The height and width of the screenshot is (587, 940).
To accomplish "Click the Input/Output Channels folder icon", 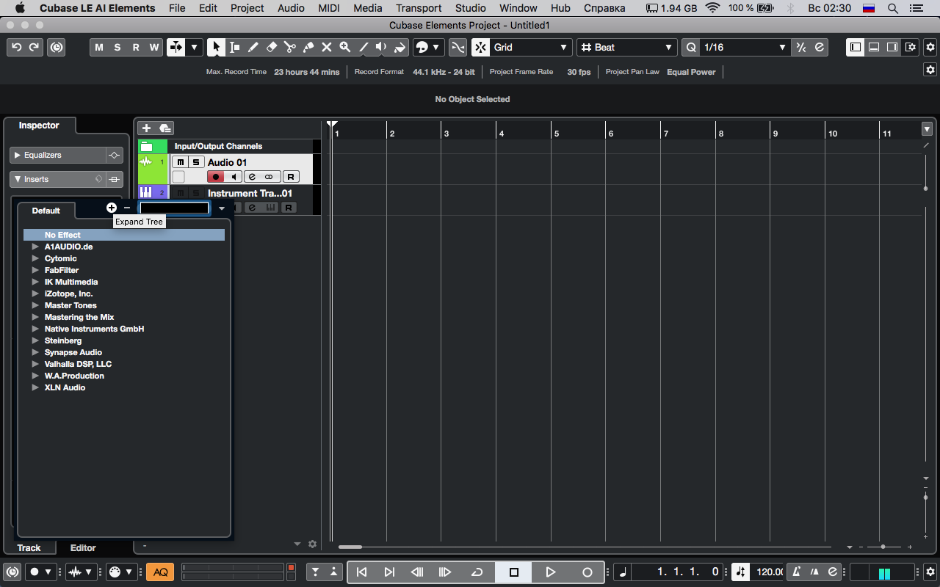I will click(146, 146).
